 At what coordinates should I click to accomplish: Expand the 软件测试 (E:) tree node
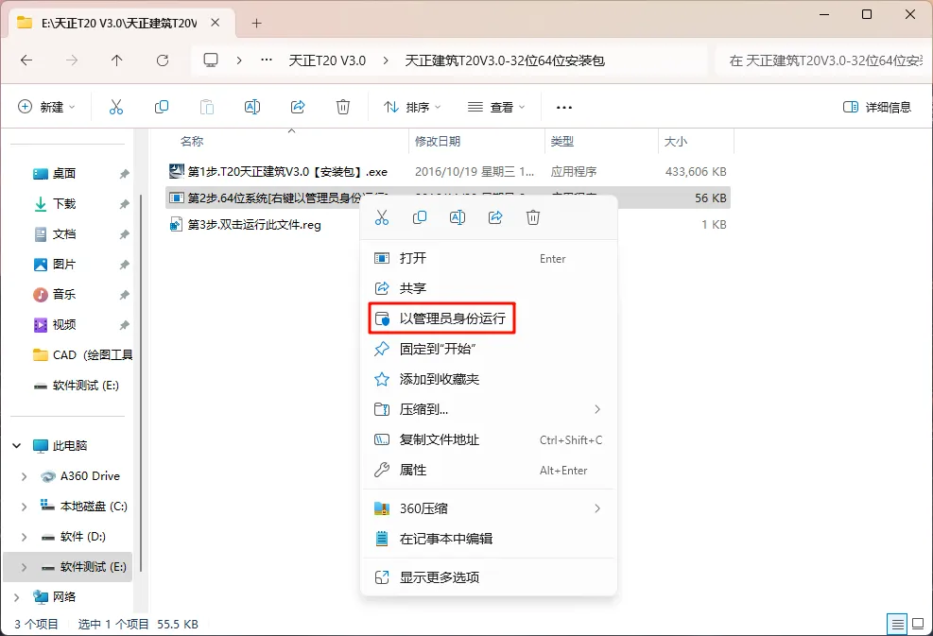click(24, 567)
